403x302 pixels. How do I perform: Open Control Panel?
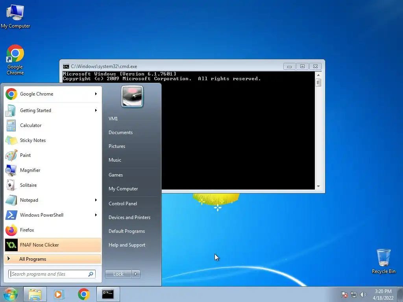tap(123, 204)
